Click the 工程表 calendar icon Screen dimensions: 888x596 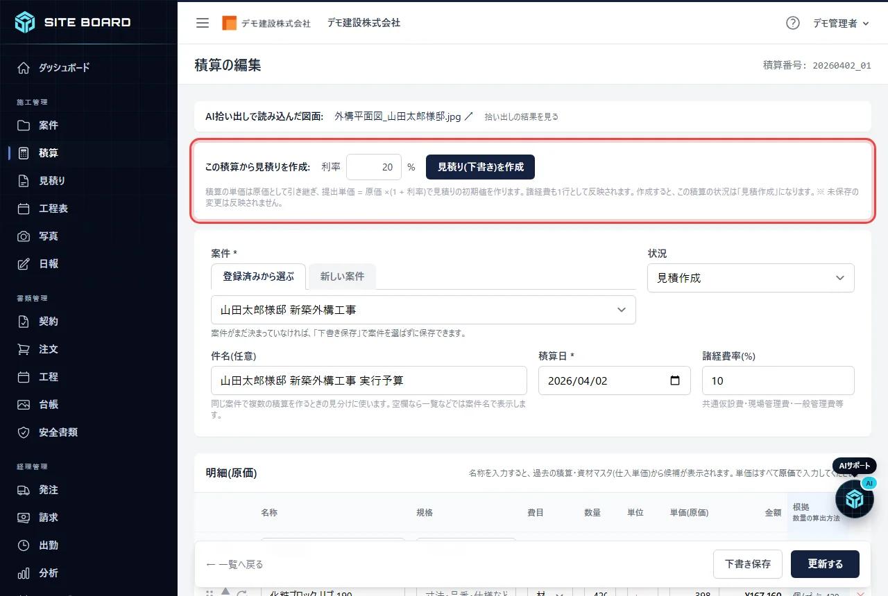pos(24,209)
